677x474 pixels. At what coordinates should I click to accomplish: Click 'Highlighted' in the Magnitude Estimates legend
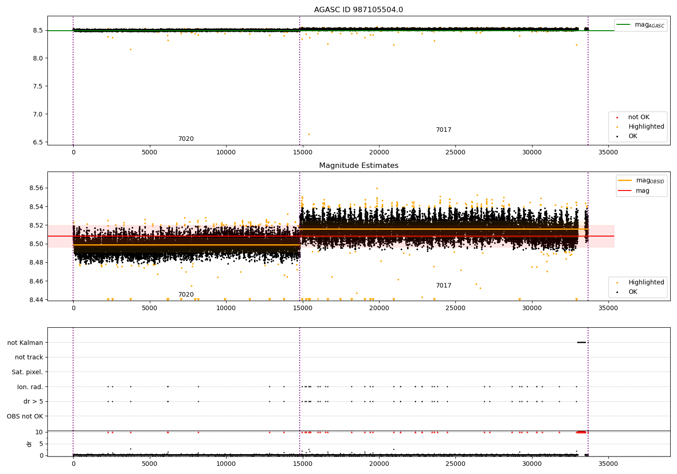[x=646, y=283]
